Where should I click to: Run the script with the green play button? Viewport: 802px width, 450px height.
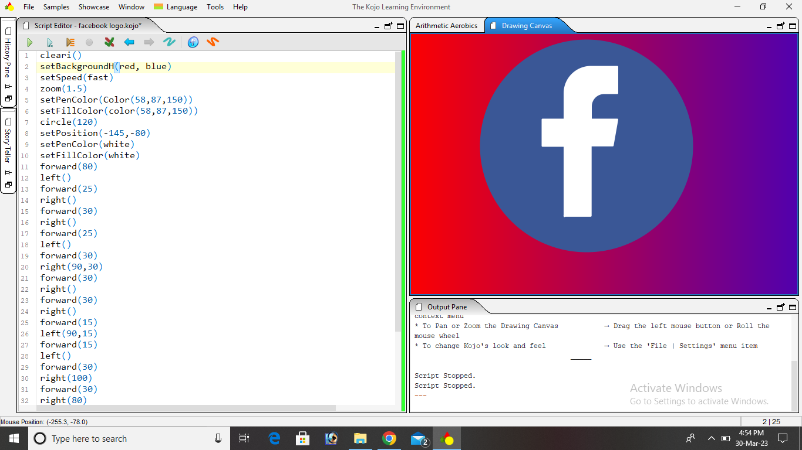[x=30, y=42]
